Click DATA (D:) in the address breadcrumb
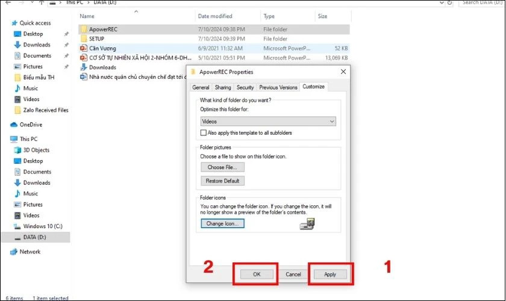This screenshot has height=301, width=506. pyautogui.click(x=105, y=2)
